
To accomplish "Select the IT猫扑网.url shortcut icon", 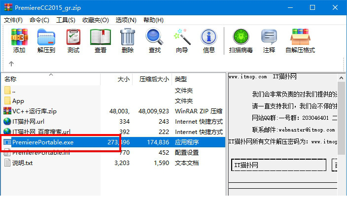I will 7,121.
